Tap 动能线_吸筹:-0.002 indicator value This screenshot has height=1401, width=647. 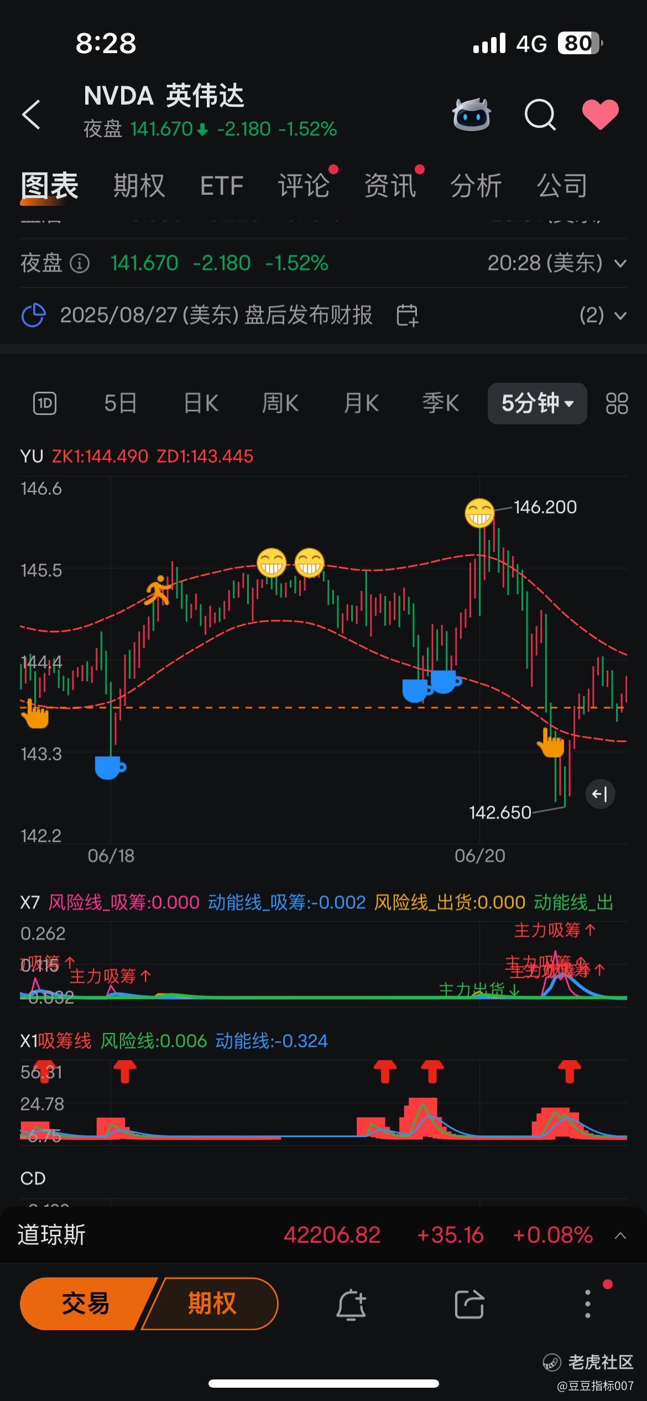(x=286, y=902)
